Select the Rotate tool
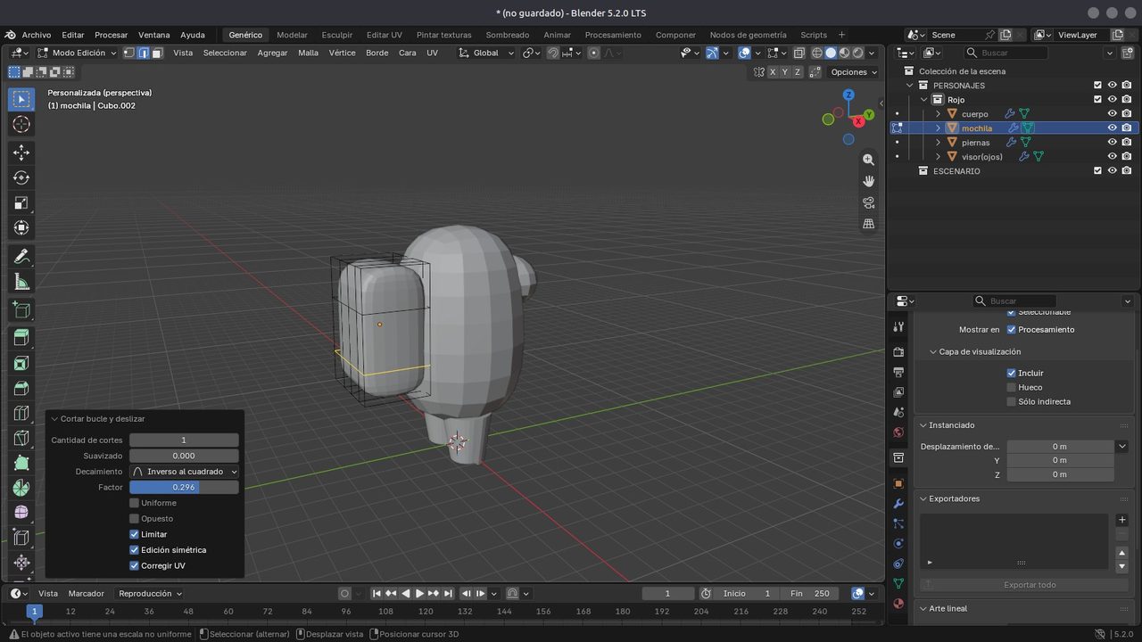Image resolution: width=1142 pixels, height=642 pixels. click(x=21, y=177)
